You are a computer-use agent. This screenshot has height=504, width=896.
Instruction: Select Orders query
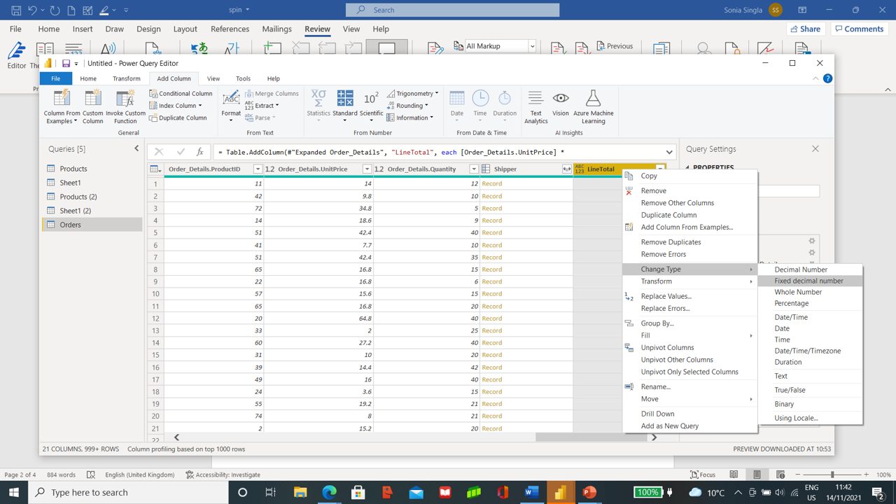(92, 225)
